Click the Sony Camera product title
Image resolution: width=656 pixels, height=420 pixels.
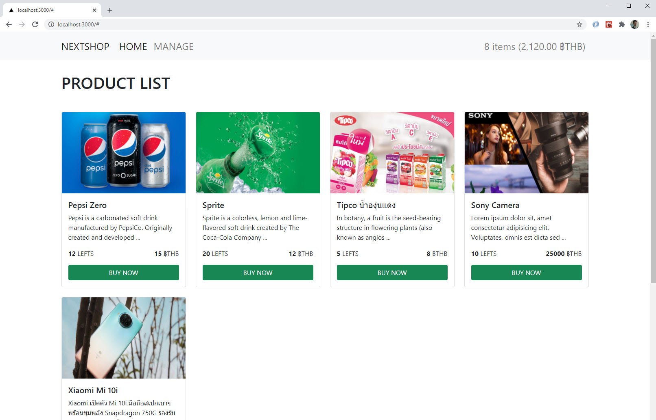[495, 205]
